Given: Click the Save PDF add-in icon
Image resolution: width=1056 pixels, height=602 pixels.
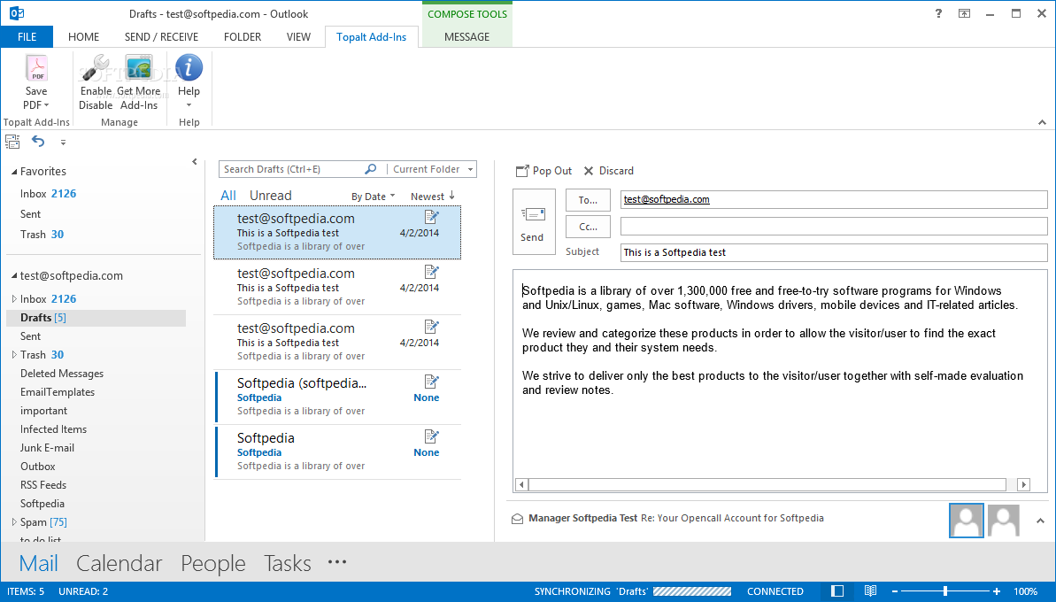Looking at the screenshot, I should coord(36,68).
